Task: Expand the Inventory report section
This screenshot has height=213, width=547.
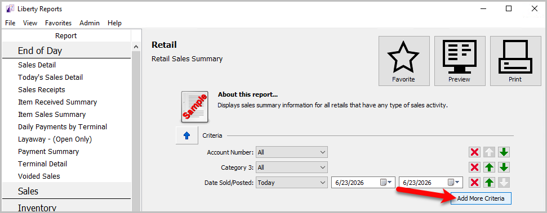Action: (x=66, y=207)
